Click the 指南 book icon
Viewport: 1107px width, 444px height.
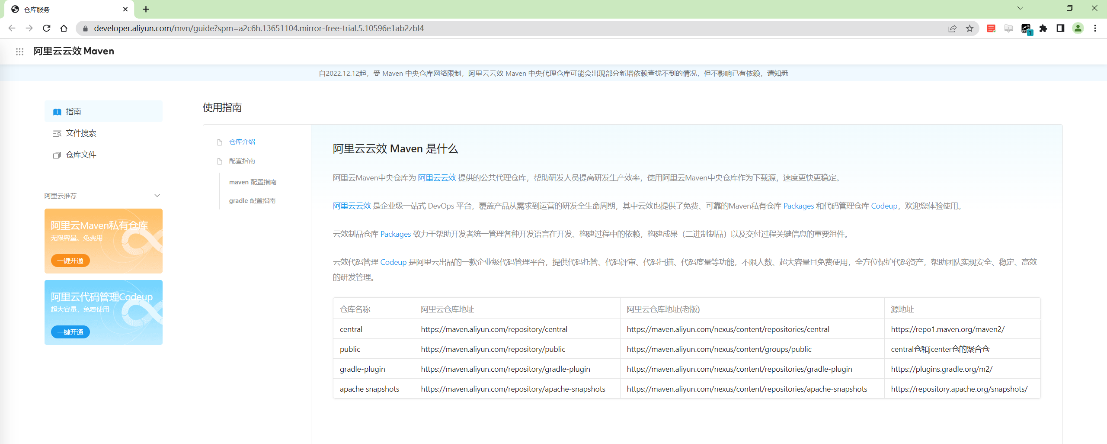(57, 112)
